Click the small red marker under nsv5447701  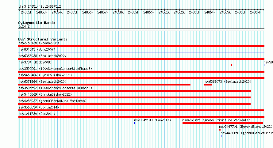click(220, 130)
